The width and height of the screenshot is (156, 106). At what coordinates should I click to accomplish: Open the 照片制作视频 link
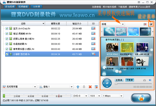pyautogui.click(x=109, y=7)
